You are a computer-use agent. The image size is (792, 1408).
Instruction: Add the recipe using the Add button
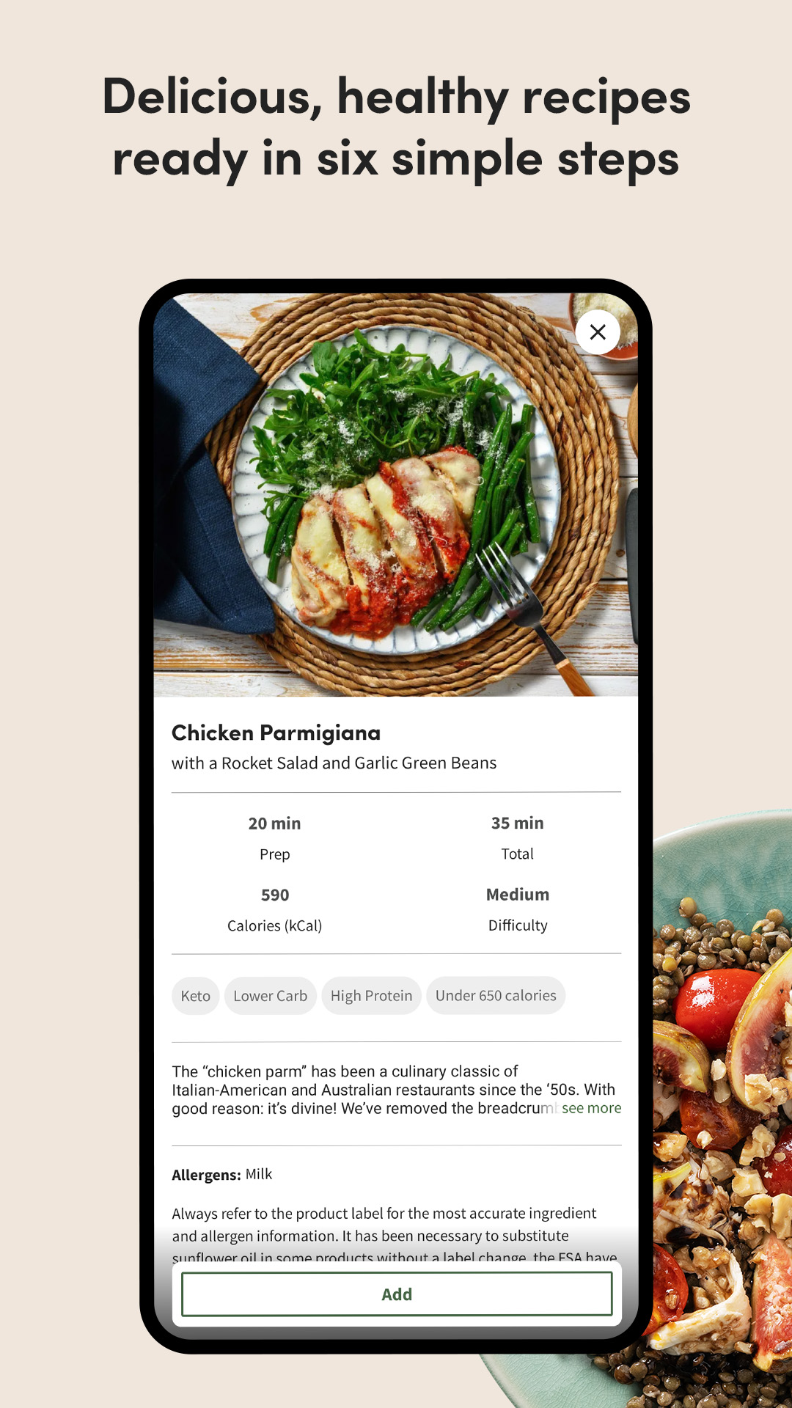click(397, 1294)
